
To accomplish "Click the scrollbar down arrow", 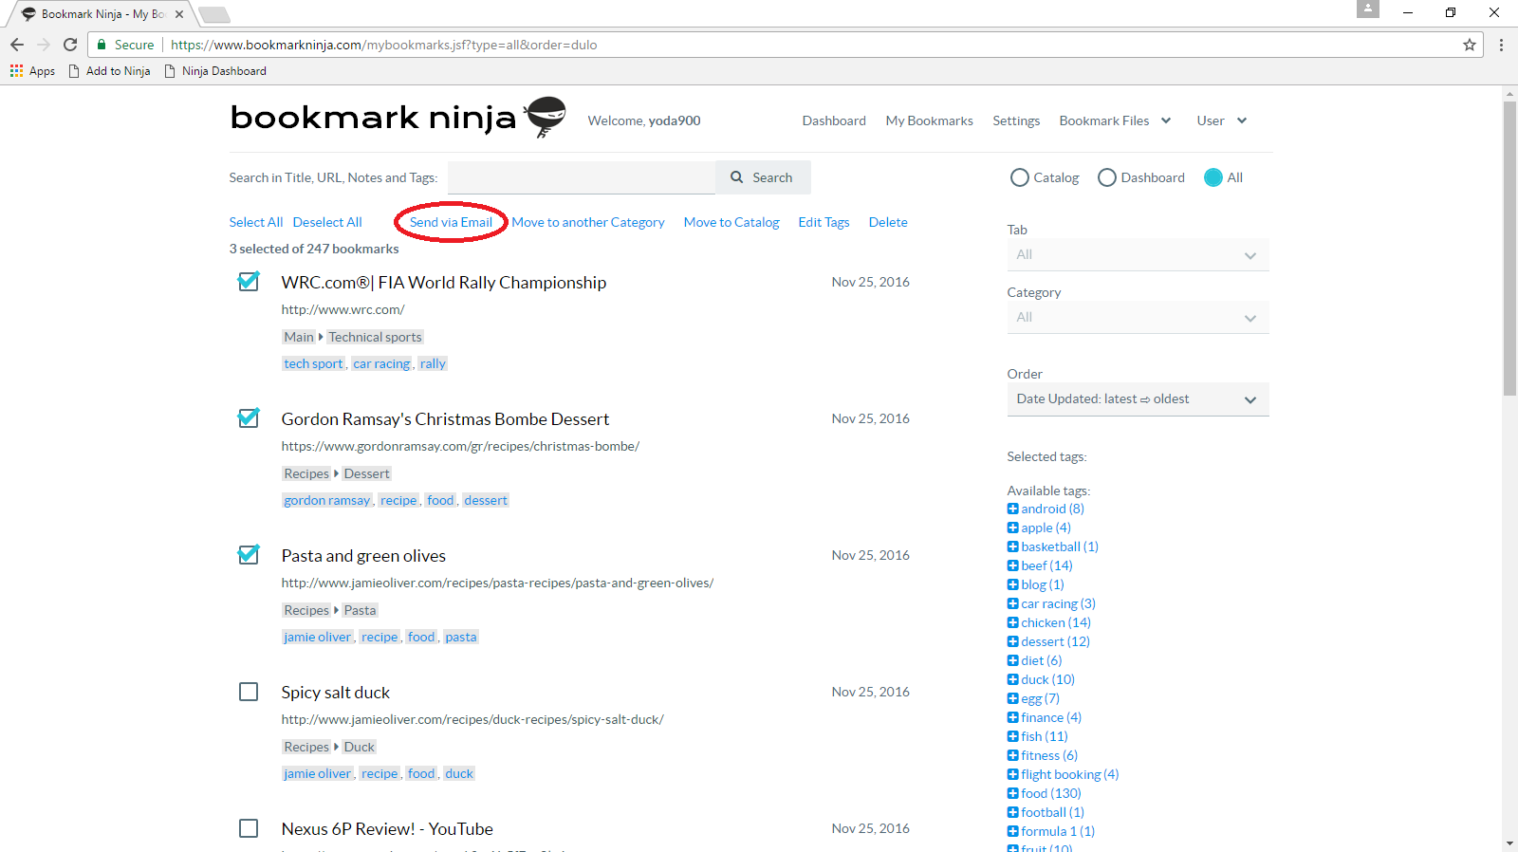I will coord(1509,843).
